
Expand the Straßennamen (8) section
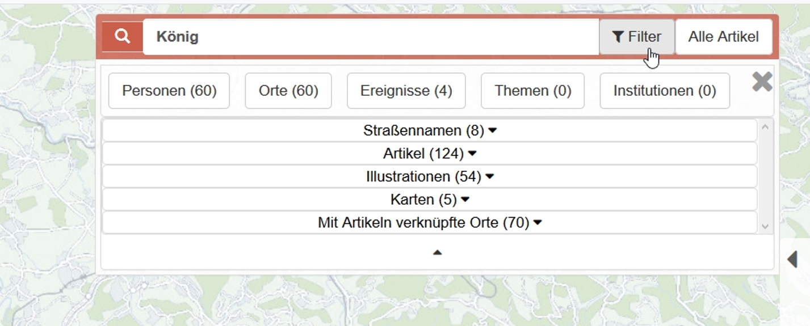click(430, 130)
